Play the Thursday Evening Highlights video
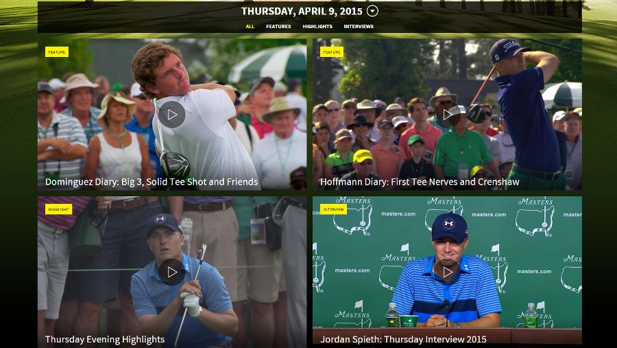This screenshot has height=348, width=617. 172,272
